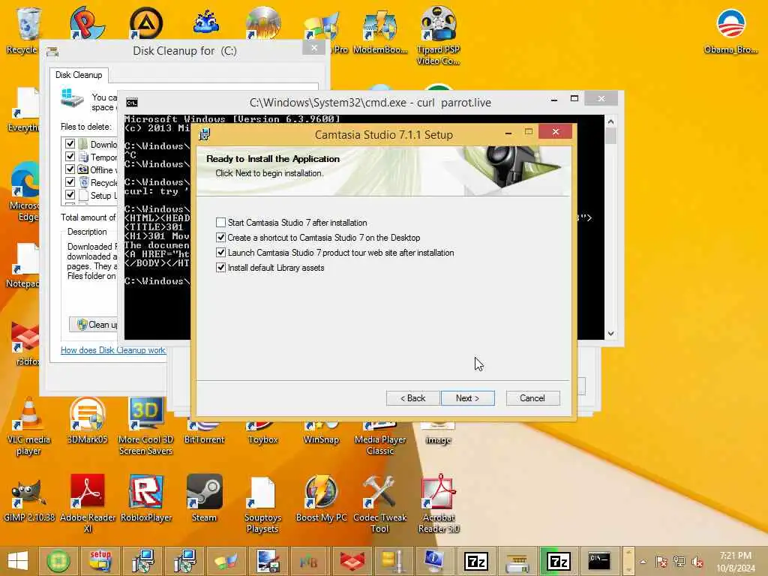Select Boost My PC desktop icon
Screen dimensions: 768x576
[321, 498]
